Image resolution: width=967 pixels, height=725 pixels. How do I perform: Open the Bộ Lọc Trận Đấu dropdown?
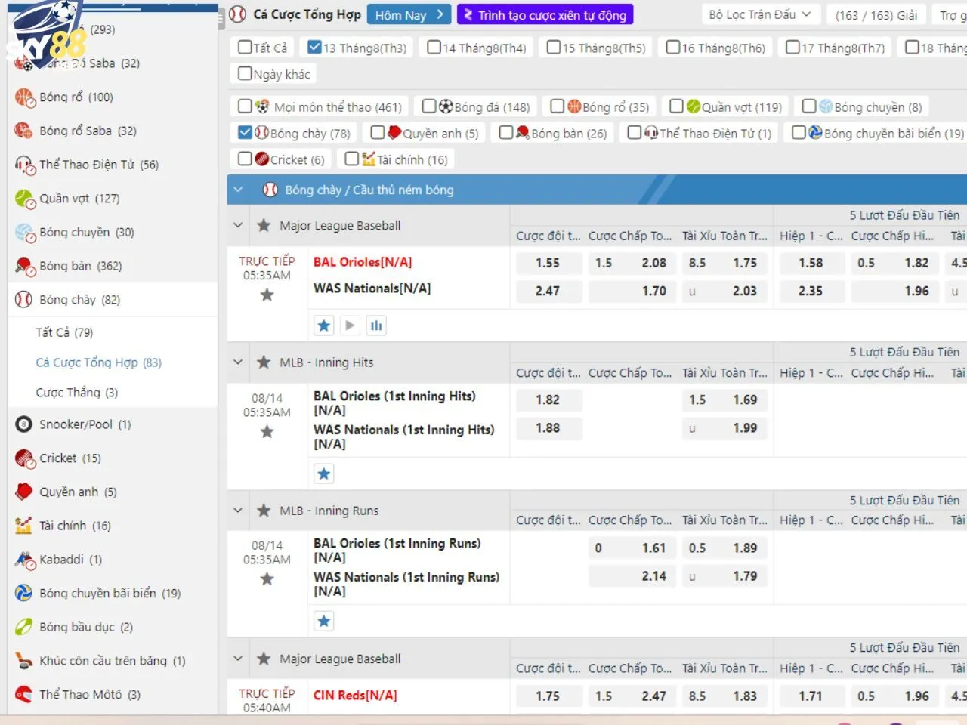760,14
